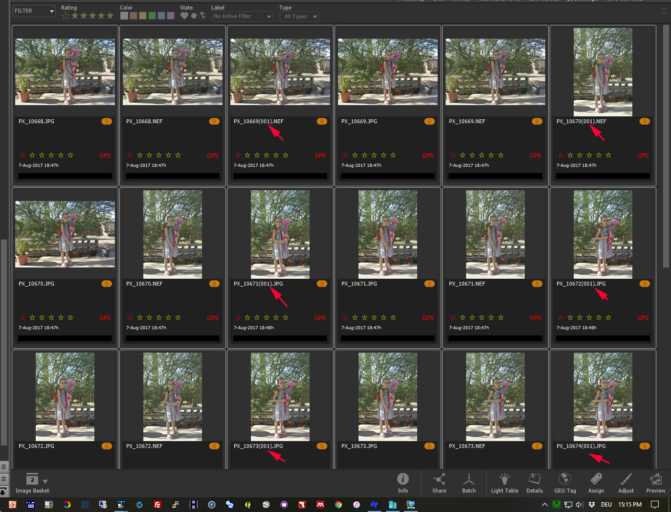Click the 15:15 PM clock
This screenshot has height=512, width=671.
[629, 505]
